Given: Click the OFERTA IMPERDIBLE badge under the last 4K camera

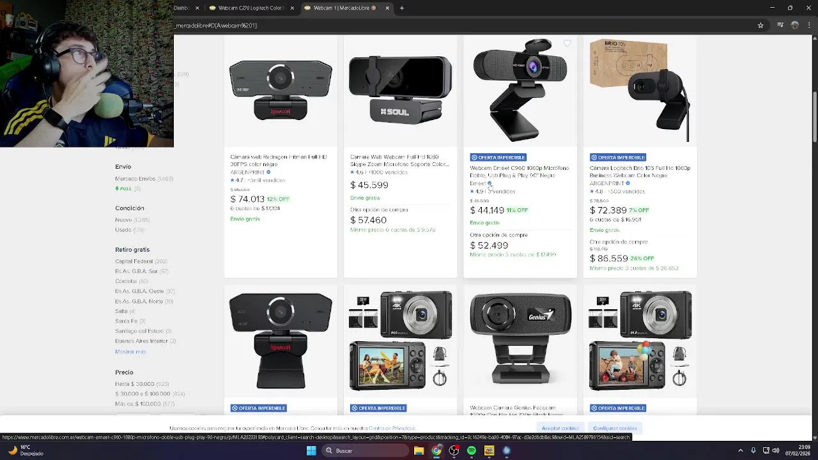Looking at the screenshot, I should pyautogui.click(x=618, y=408).
